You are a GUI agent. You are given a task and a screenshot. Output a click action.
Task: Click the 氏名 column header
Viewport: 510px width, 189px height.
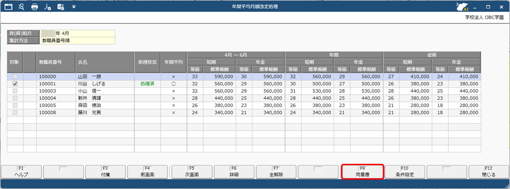[105, 62]
